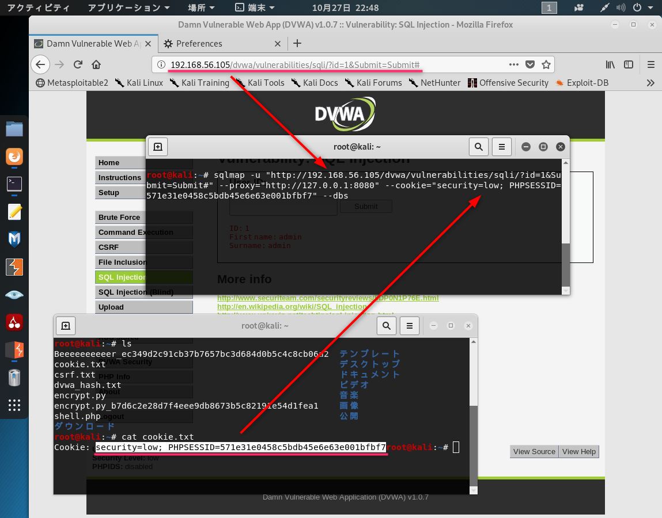Open text editor notepad dock icon
Image resolution: width=662 pixels, height=518 pixels.
point(14,212)
